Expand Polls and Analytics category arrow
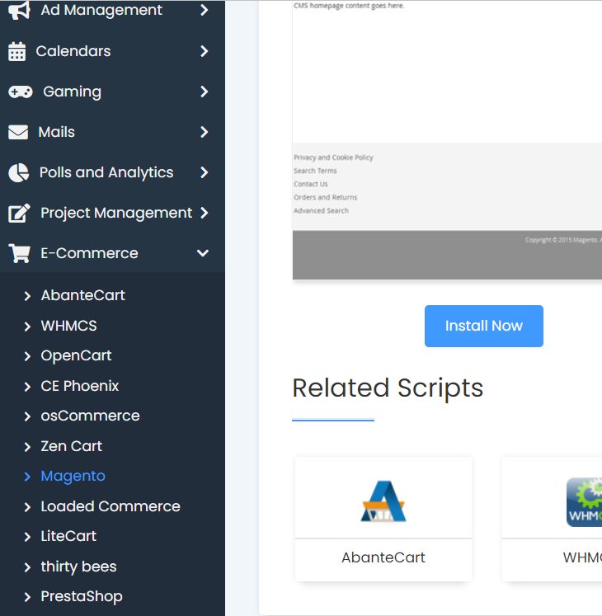This screenshot has height=616, width=602. point(204,172)
